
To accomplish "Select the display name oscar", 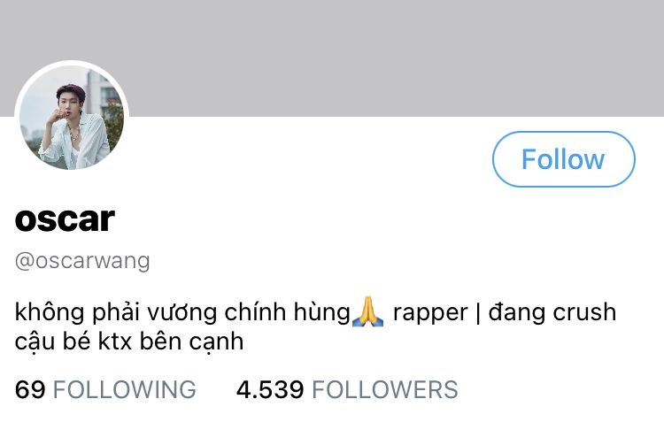I will 65,219.
